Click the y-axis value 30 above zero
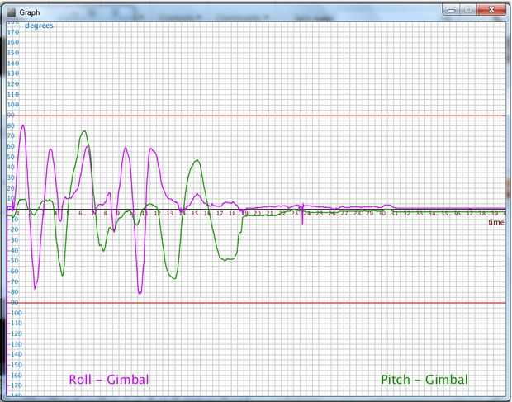Image resolution: width=512 pixels, height=402 pixels. click(x=11, y=177)
